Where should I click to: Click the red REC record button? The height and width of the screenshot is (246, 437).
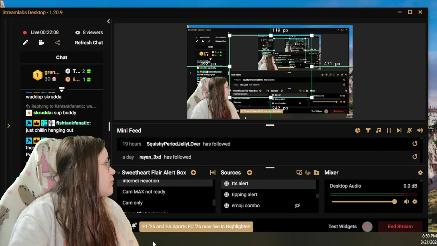point(367,227)
